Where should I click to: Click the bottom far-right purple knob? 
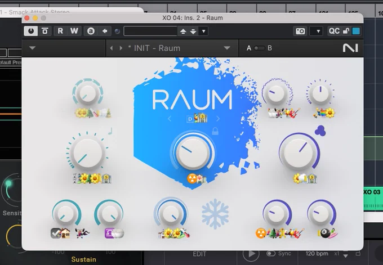(x=321, y=214)
